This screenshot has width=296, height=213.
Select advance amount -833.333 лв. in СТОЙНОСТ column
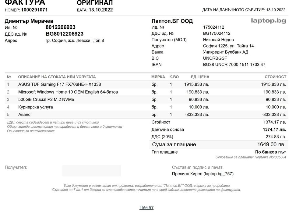(274, 115)
